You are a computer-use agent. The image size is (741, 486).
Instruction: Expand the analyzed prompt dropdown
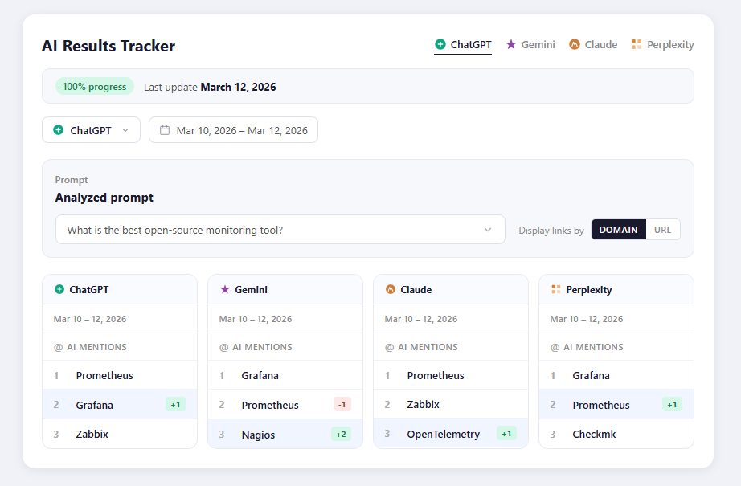point(280,230)
